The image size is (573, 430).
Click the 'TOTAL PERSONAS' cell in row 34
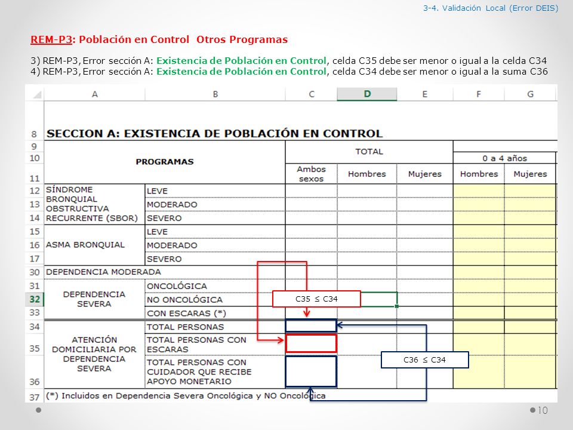pyautogui.click(x=215, y=327)
